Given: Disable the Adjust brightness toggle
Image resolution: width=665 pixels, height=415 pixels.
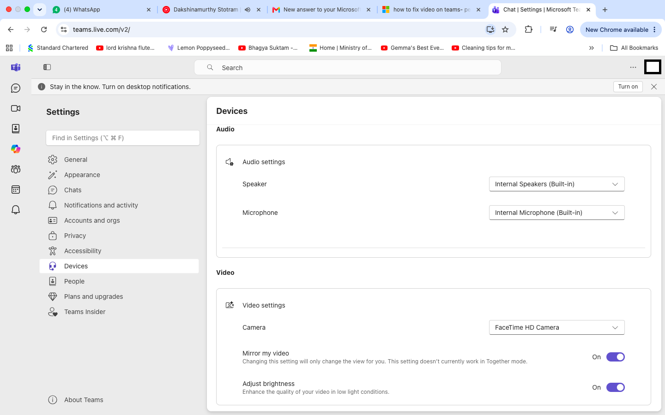Looking at the screenshot, I should 616,387.
